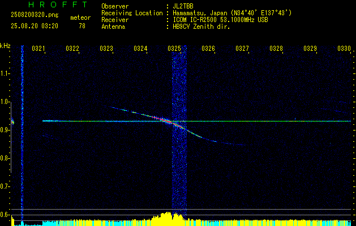This screenshot has height=226, width=356.
Task: Click the 0.7 kHz axis label
Action: 5,186
